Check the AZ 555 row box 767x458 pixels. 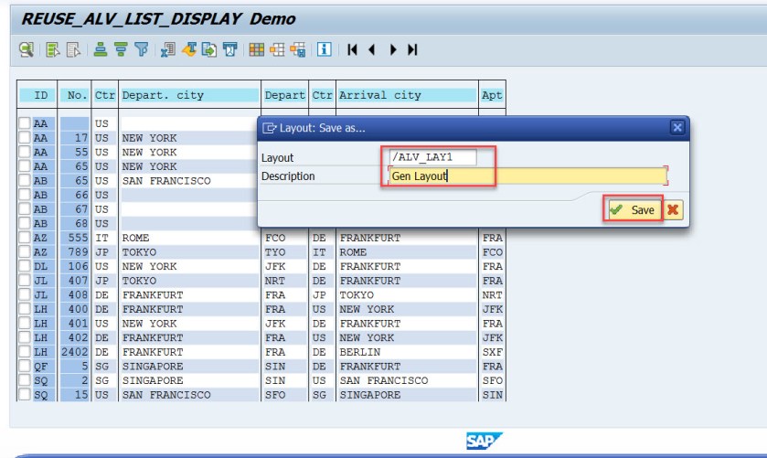[x=25, y=238]
